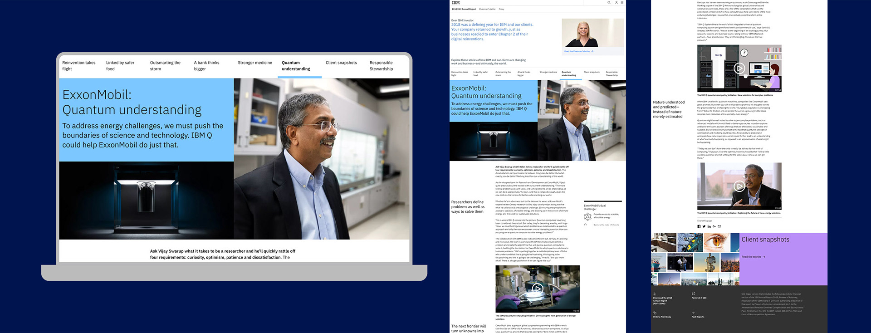Screen dimensions: 871x333
Task: Play the lab microscope video in middle page
Action: coord(537,289)
